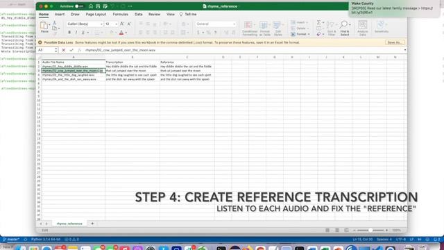Viewport: 444px width, 250px height.
Task: Open the more options ellipsis in title bar
Action: (x=130, y=6)
